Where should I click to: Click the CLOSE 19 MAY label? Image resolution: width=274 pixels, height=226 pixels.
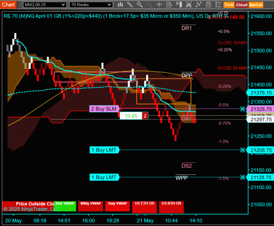[232, 43]
